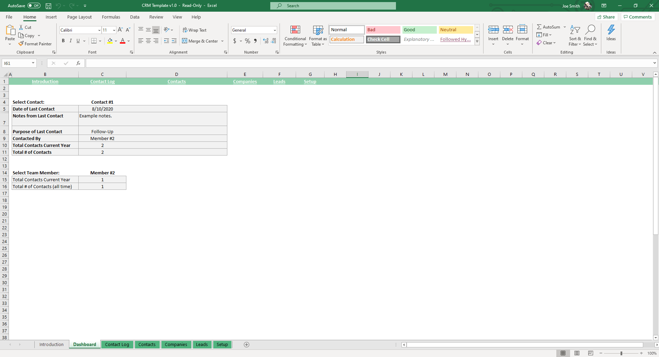Open the font name dropdown
Screen dimensions: 659x357
[99, 30]
